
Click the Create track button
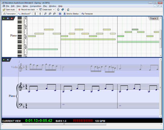click(x=46, y=10)
